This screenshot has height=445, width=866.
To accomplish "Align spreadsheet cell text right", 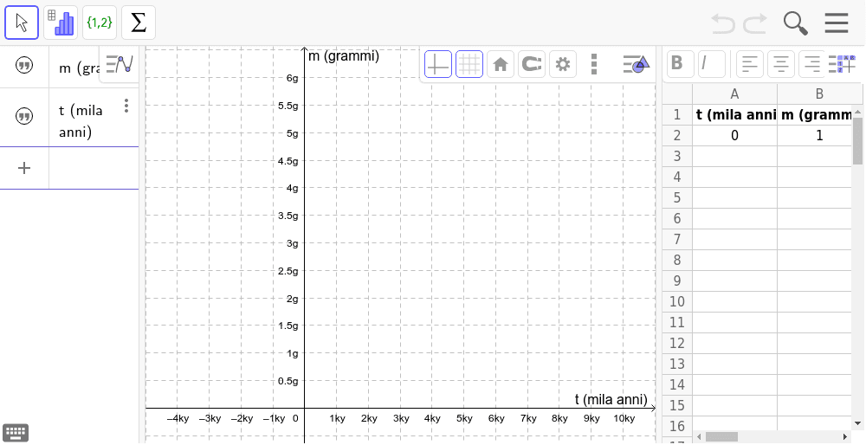I will pyautogui.click(x=811, y=64).
